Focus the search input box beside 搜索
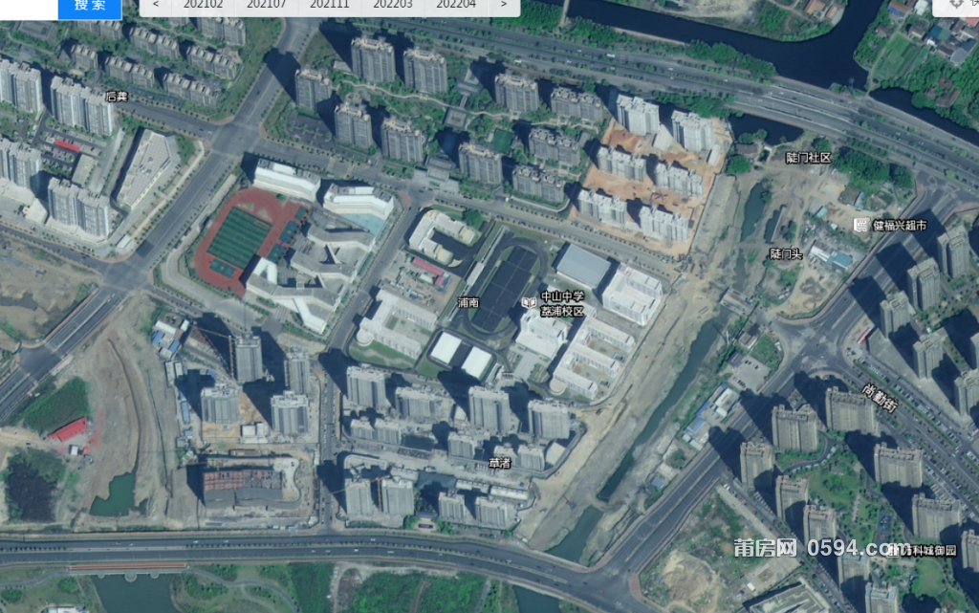This screenshot has height=613, width=979. pyautogui.click(x=29, y=8)
